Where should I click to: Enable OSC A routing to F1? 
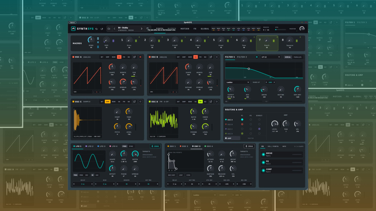[x=242, y=120]
